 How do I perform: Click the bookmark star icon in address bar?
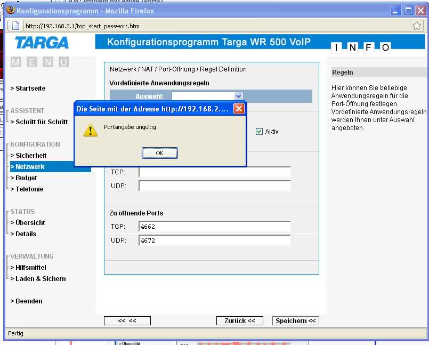416,26
